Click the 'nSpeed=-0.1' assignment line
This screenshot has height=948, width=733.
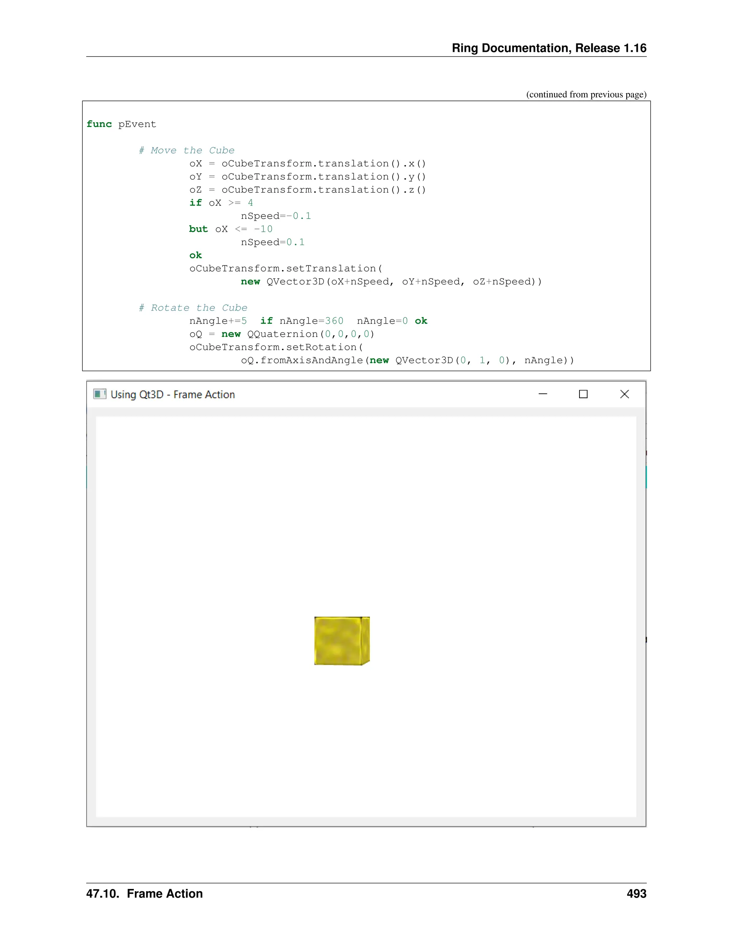pyautogui.click(x=276, y=216)
